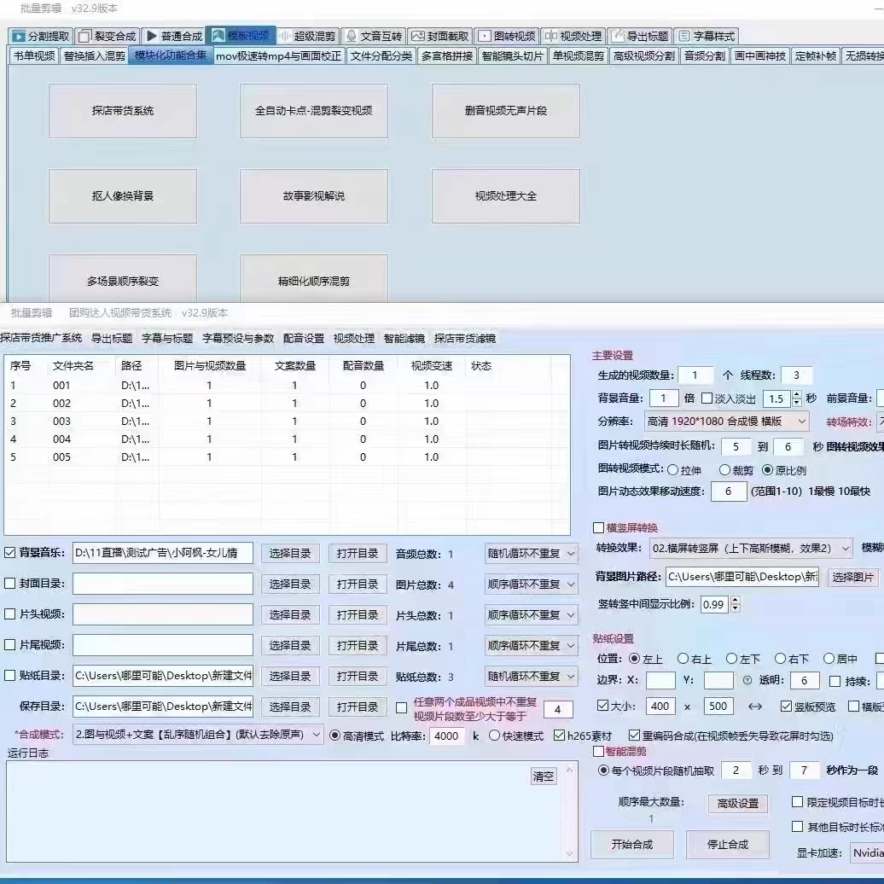Launch the 探店带货系统 module

[x=123, y=111]
